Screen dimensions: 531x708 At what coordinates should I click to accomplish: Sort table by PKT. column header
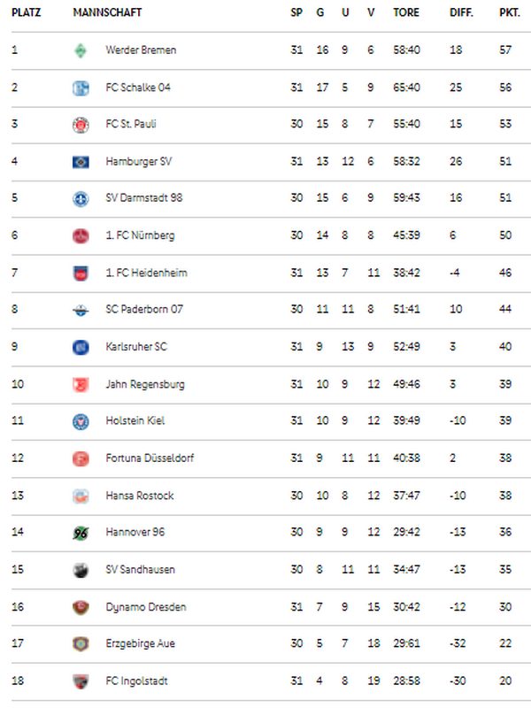coord(510,12)
